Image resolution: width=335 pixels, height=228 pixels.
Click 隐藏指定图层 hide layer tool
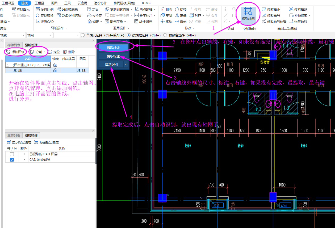click(x=47, y=142)
